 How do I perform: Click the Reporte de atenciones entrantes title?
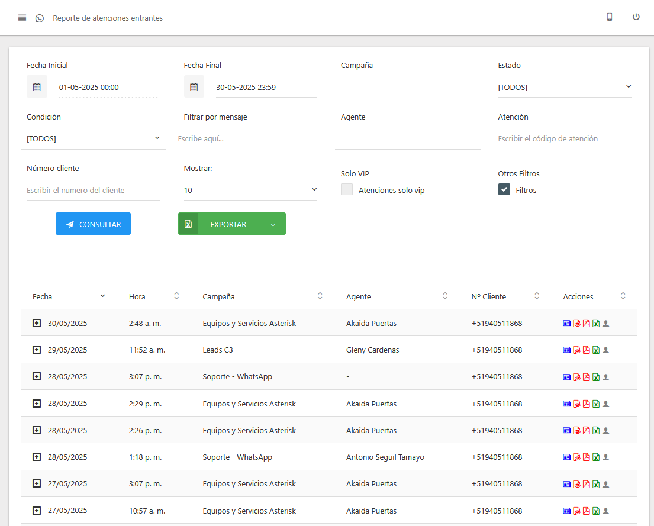[108, 18]
